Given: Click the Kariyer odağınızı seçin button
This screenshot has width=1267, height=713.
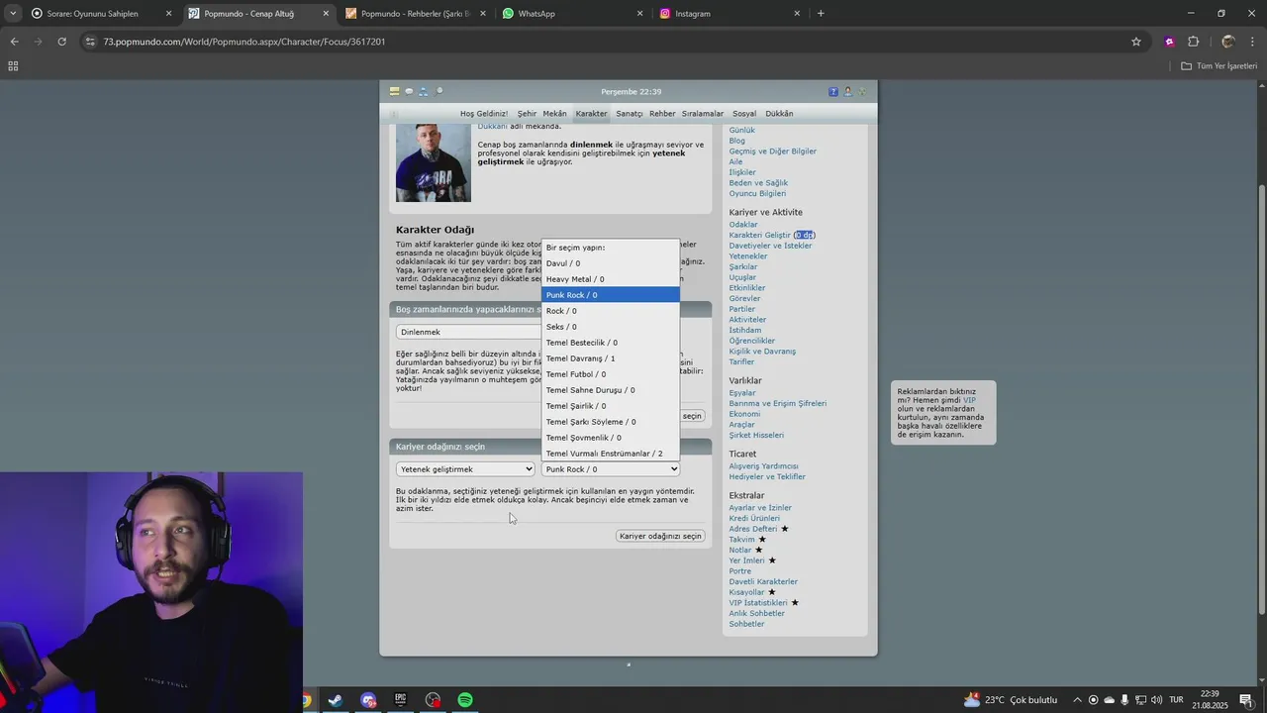Looking at the screenshot, I should (x=660, y=536).
